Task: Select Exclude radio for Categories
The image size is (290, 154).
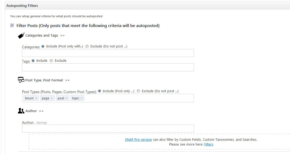Action: [x=87, y=46]
